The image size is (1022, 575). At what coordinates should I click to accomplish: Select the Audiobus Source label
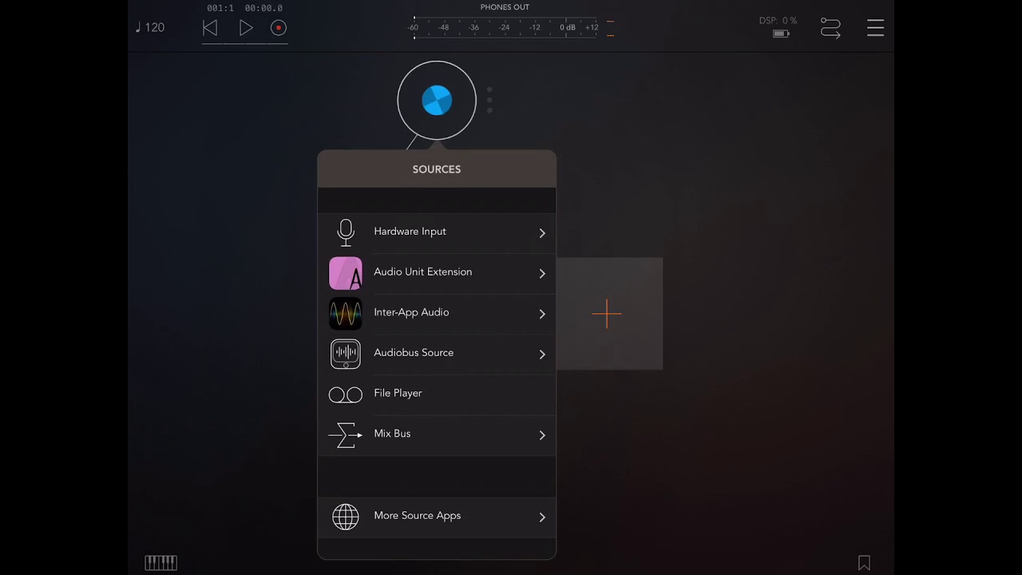click(x=414, y=352)
